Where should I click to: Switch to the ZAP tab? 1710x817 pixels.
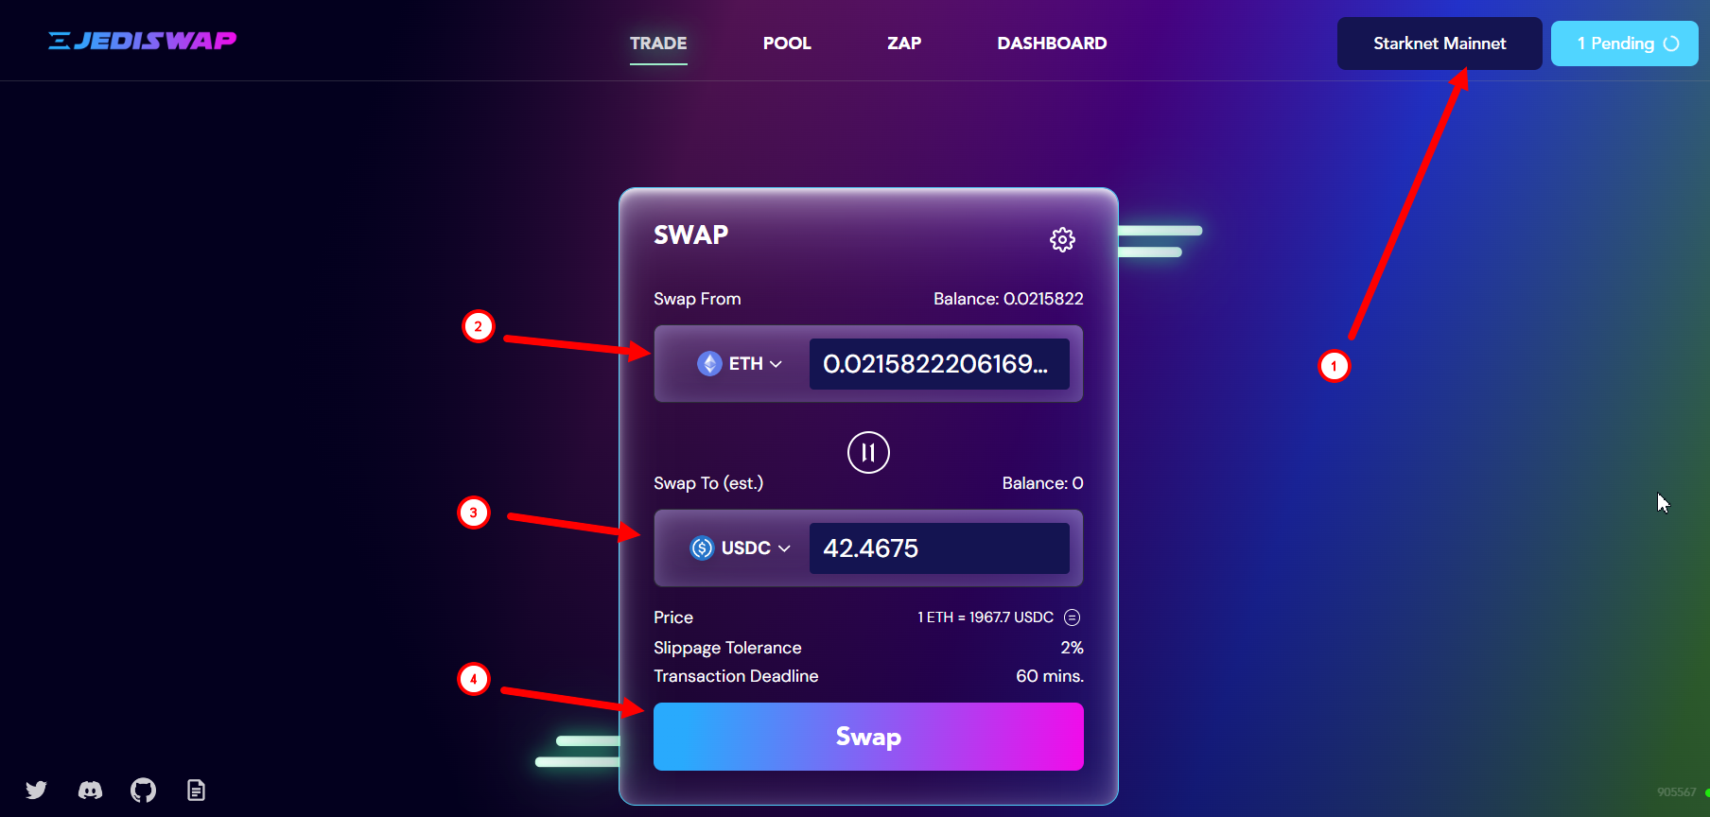pos(904,43)
